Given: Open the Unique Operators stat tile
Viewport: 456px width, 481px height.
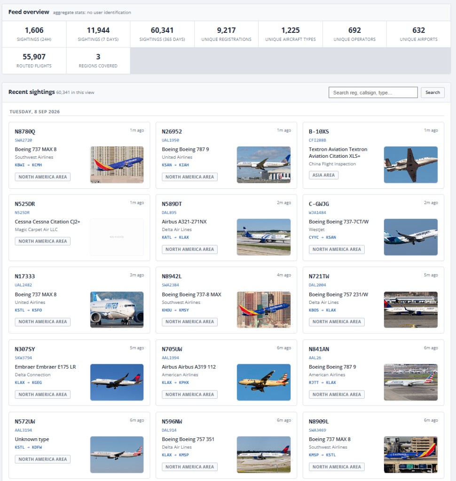Looking at the screenshot, I should [x=354, y=34].
